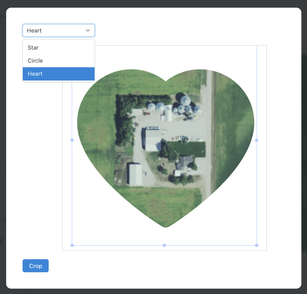
Task: Select the bottom-left corner crop handle
Action: click(72, 245)
